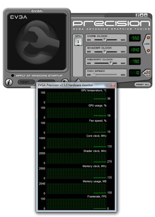Click the Shader Clock 1340 value display
This screenshot has width=155, height=217.
[135, 50]
